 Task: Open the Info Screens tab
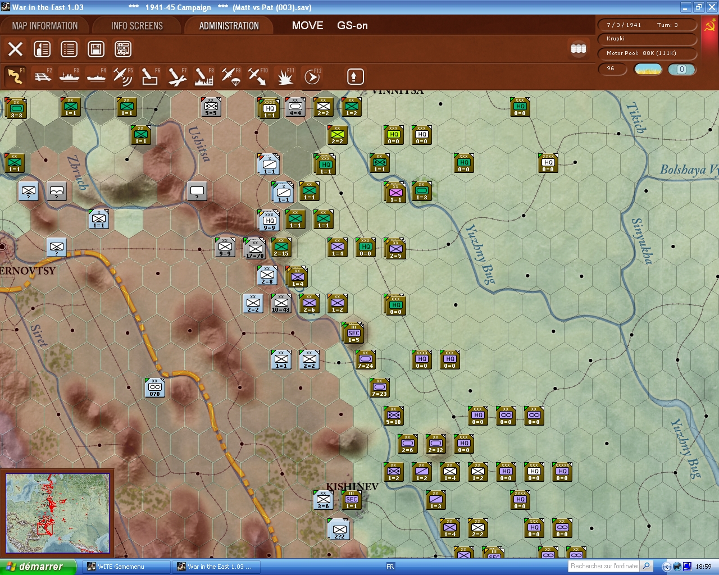137,26
